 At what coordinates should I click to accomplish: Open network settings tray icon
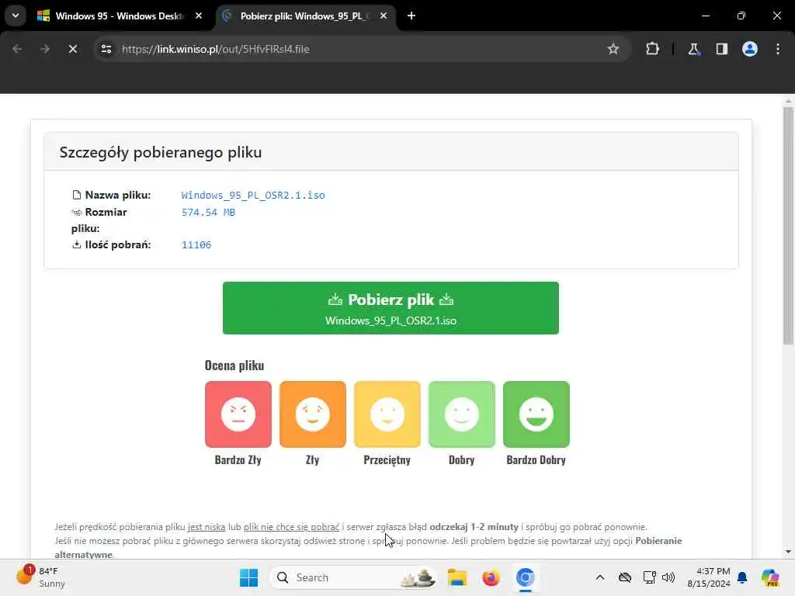[649, 577]
